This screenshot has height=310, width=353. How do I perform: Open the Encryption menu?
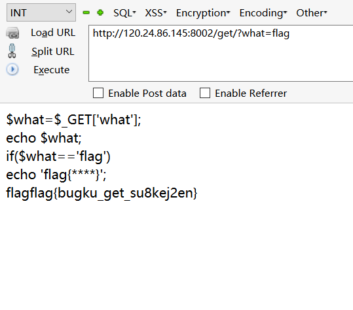[203, 13]
